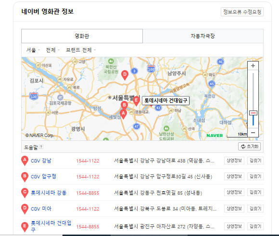
Task: Open the 롯데시네마 건대입구 theater link
Action: [51, 226]
